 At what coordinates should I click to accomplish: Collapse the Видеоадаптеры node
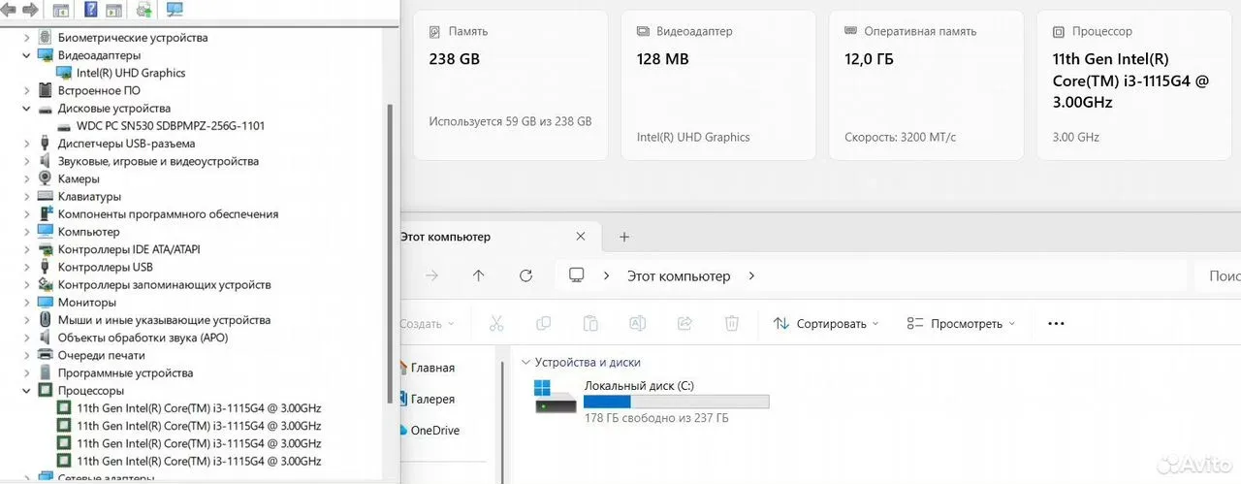(x=27, y=55)
